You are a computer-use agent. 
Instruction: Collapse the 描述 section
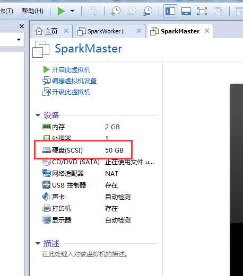coord(38,243)
